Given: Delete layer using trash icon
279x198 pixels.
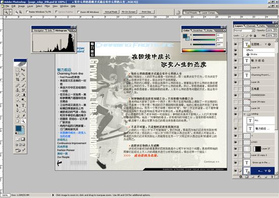Looking at the screenshot, I should [272, 177].
